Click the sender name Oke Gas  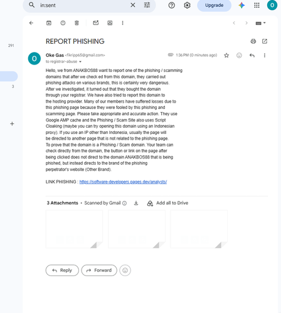coord(55,55)
